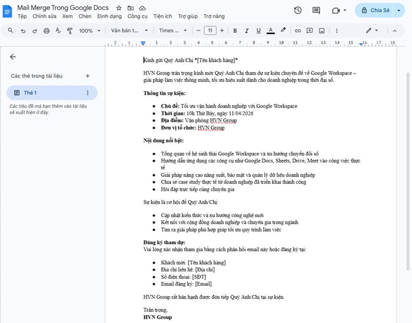Open the zoom 100% dropdown
The width and height of the screenshot is (412, 323).
(89, 31)
